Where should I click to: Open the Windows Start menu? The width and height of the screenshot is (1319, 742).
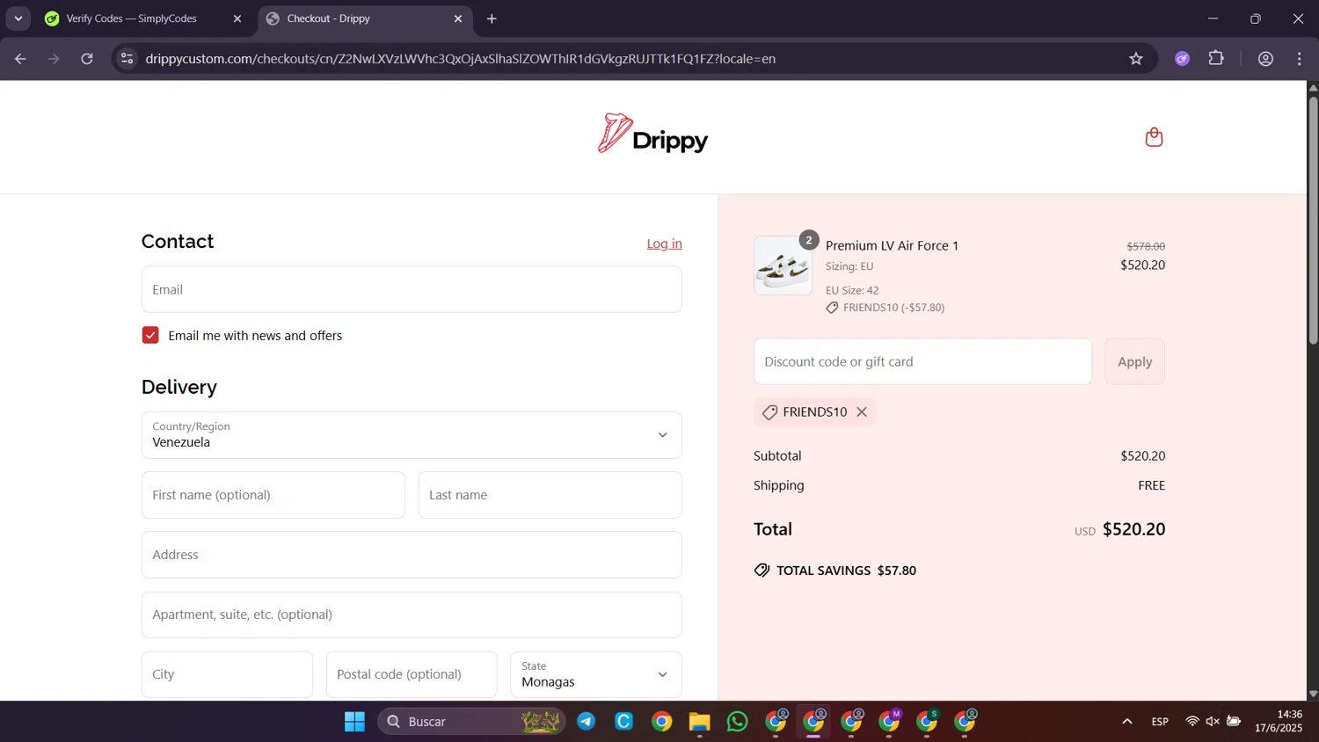(354, 722)
